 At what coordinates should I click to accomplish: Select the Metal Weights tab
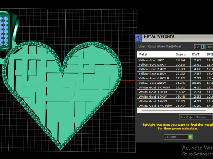click(159, 37)
